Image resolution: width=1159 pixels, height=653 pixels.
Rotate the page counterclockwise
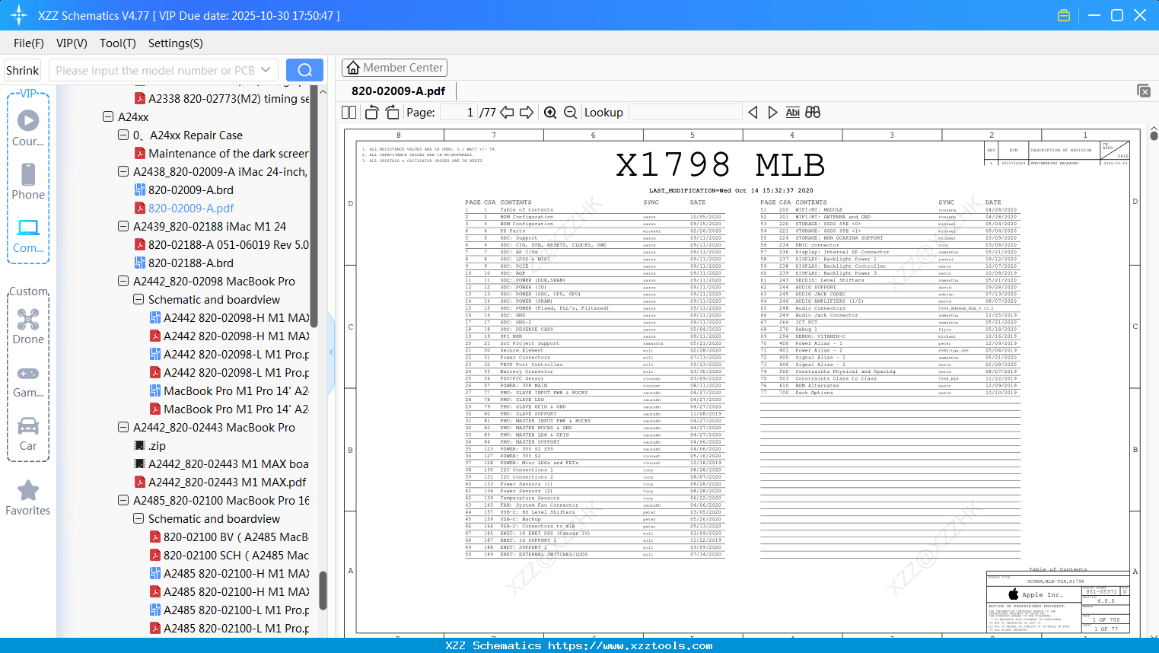point(371,113)
